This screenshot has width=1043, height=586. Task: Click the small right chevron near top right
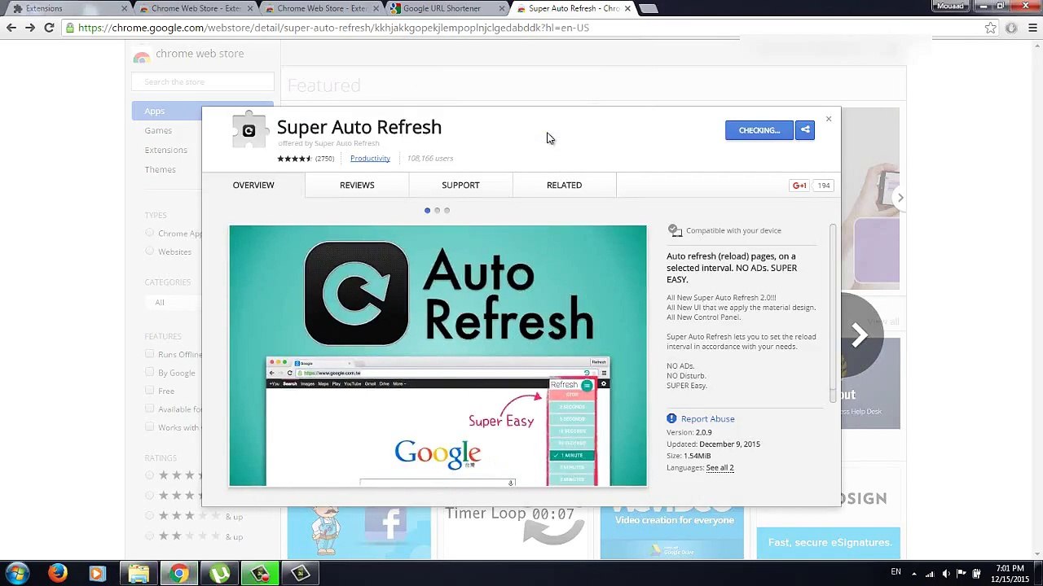coord(900,198)
